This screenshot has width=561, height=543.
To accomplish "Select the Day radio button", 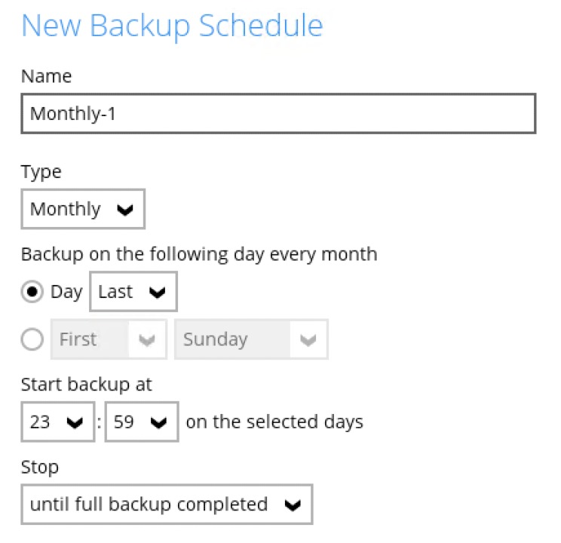I will 32,293.
